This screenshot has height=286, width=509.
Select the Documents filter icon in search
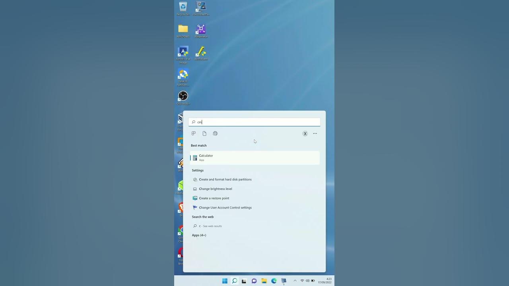204,133
